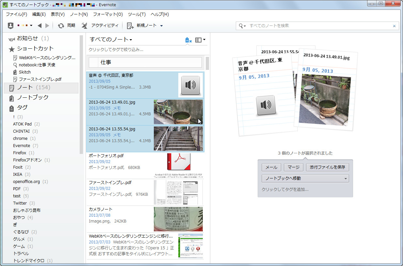Image resolution: width=403 pixels, height=266 pixels.
Task: Toggle the snippet view layout icon
Action: [x=198, y=40]
